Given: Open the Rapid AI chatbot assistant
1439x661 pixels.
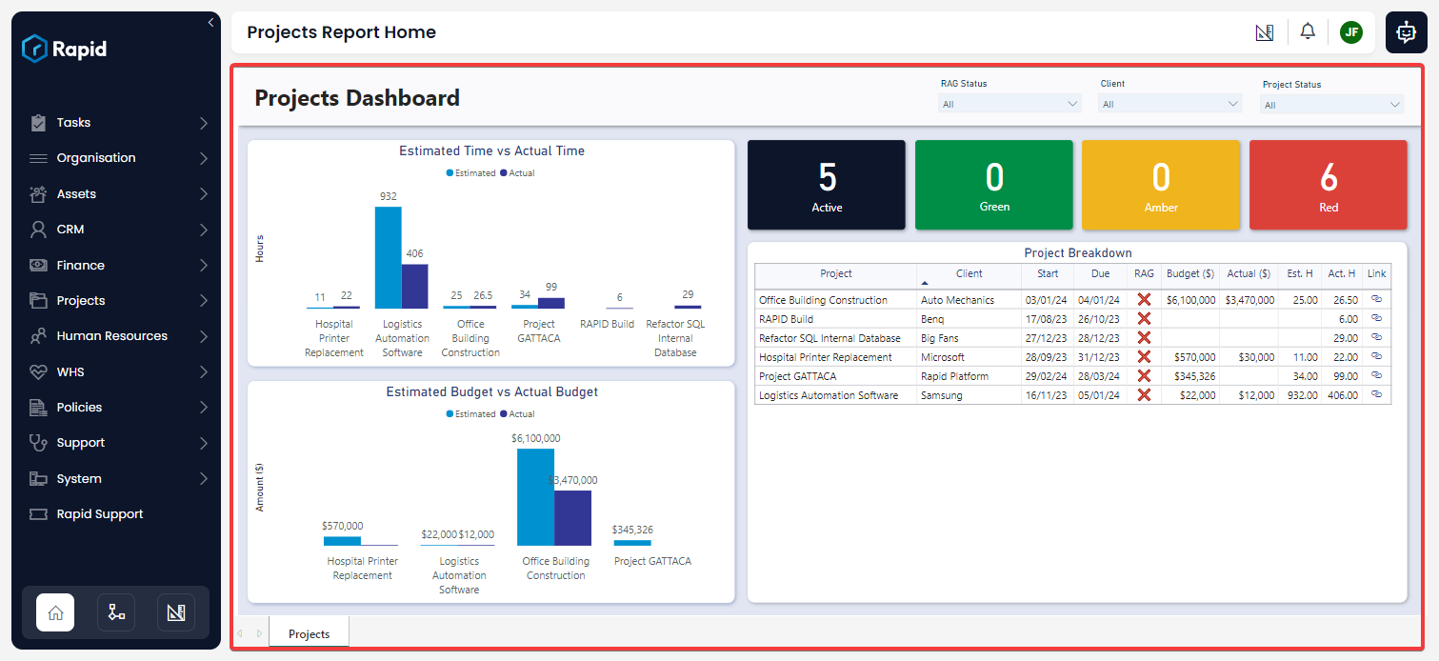Looking at the screenshot, I should click(1406, 31).
